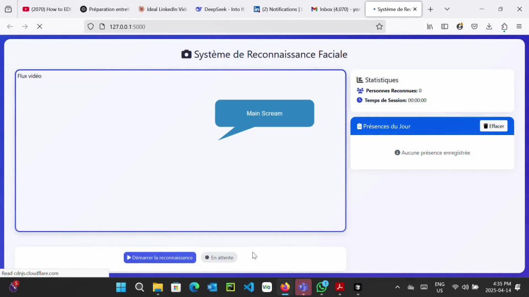Open Adobe Acrobat from the taskbar
The image size is (529, 297).
click(340, 288)
